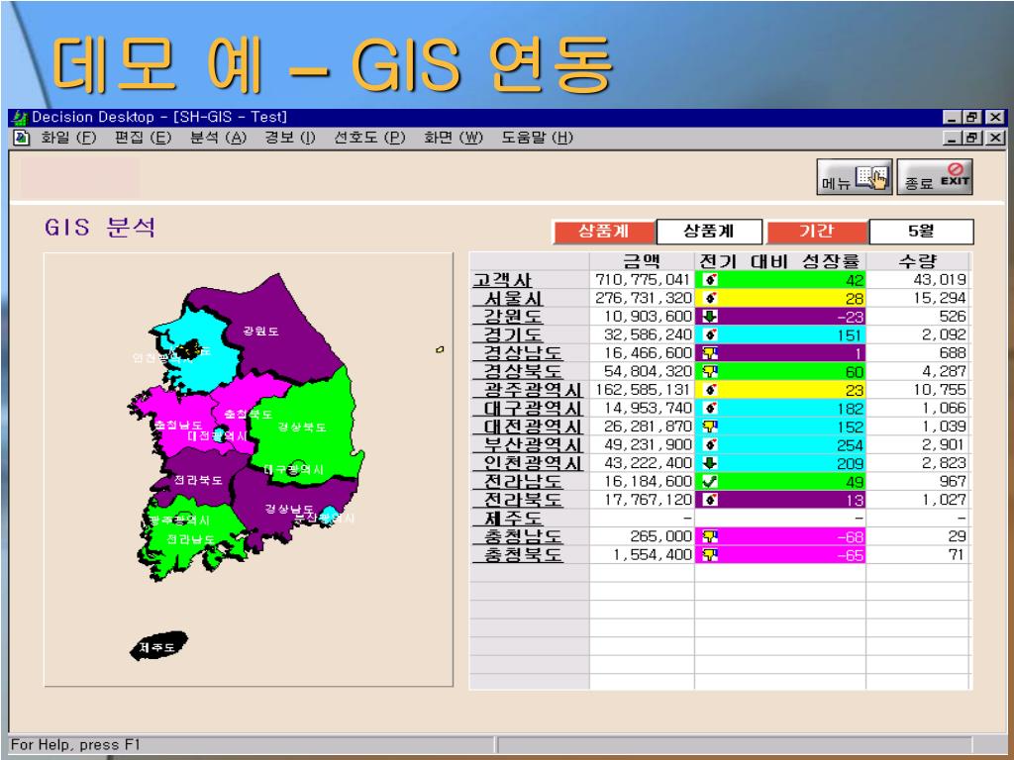Click 제주도 island on the map
Image resolution: width=1014 pixels, height=760 pixels.
(x=158, y=646)
